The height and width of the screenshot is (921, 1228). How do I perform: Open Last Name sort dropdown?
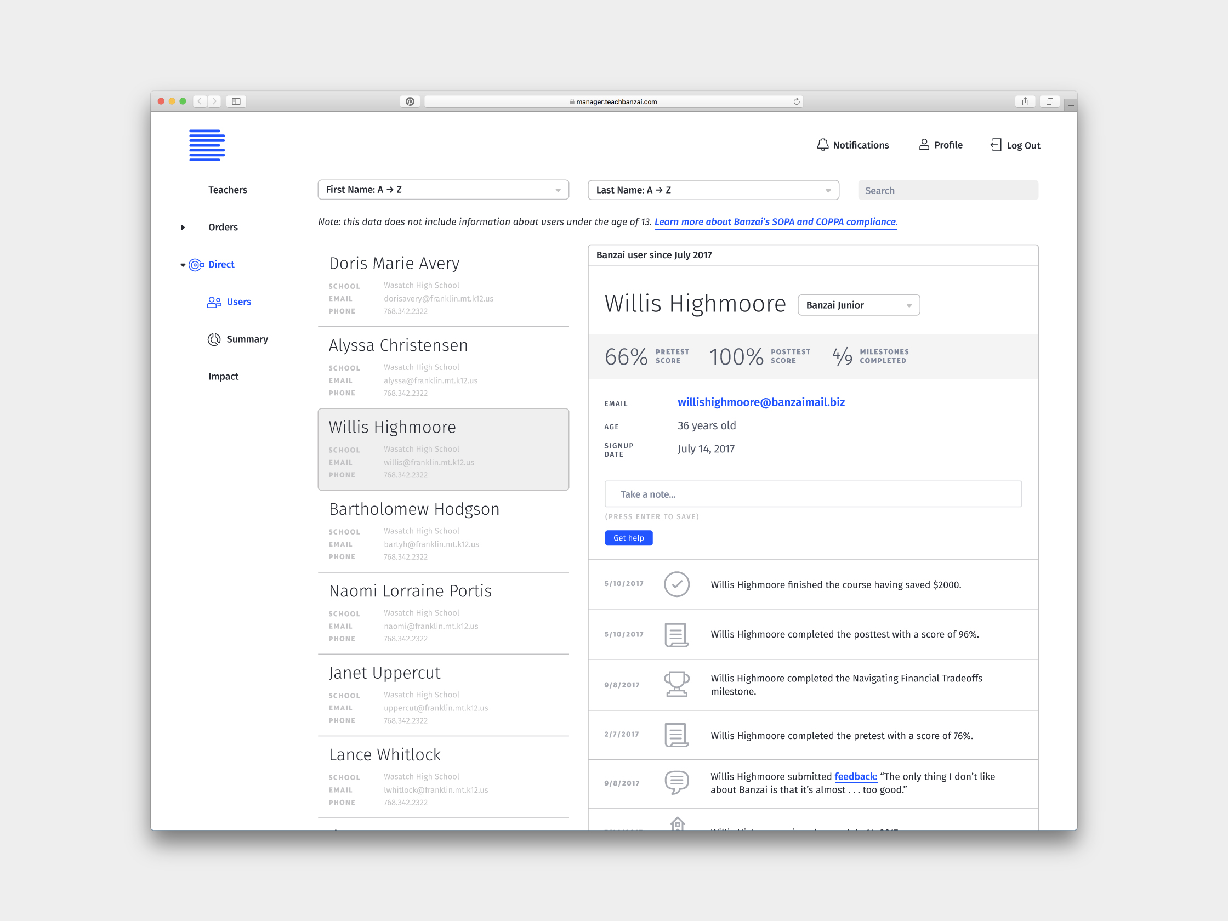[x=713, y=190]
